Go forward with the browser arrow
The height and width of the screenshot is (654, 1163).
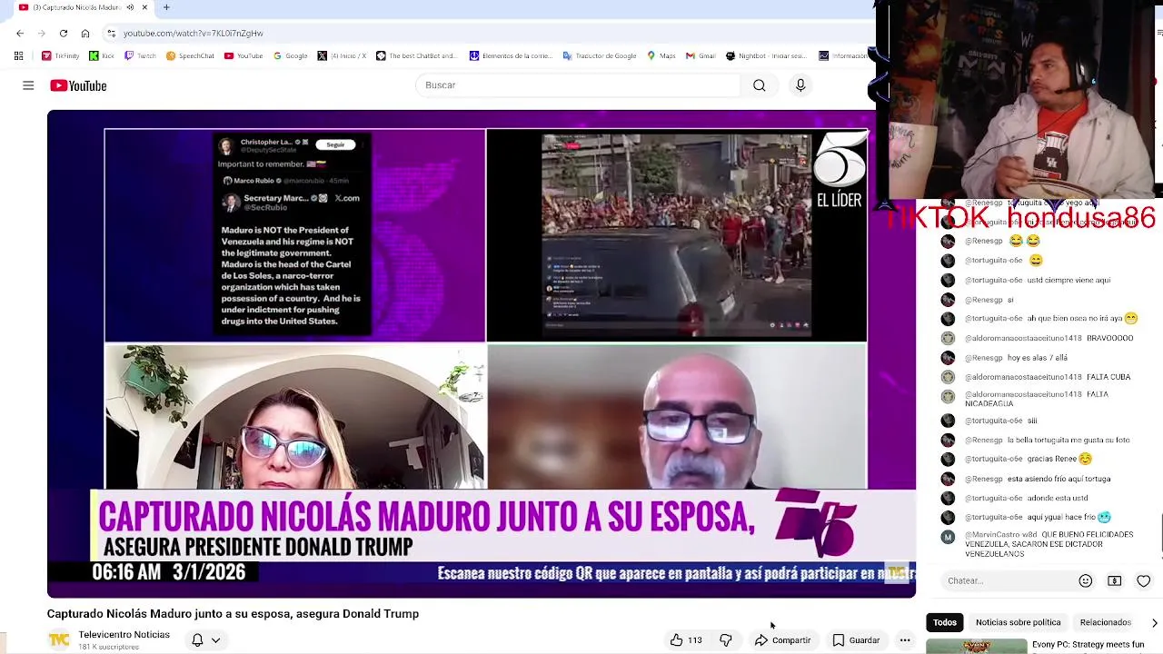(42, 34)
